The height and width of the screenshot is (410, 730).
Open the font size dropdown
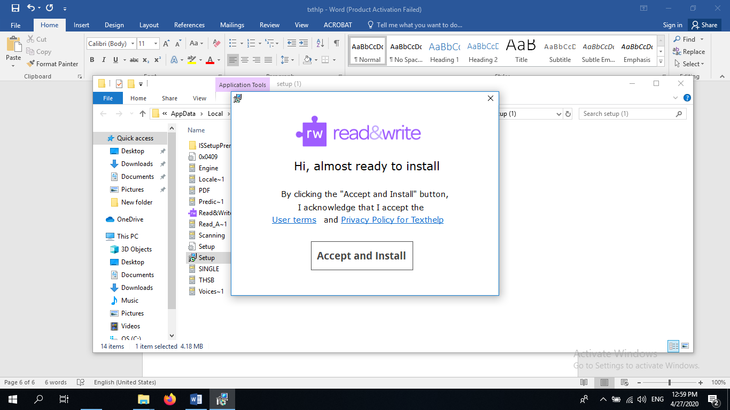156,44
